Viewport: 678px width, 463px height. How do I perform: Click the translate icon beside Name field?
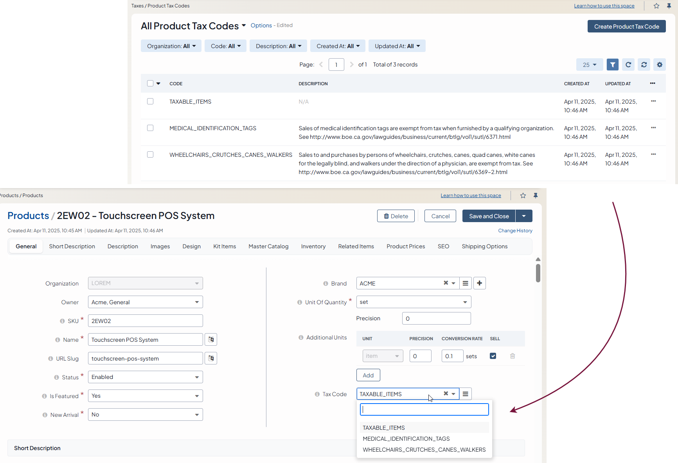[x=211, y=339]
